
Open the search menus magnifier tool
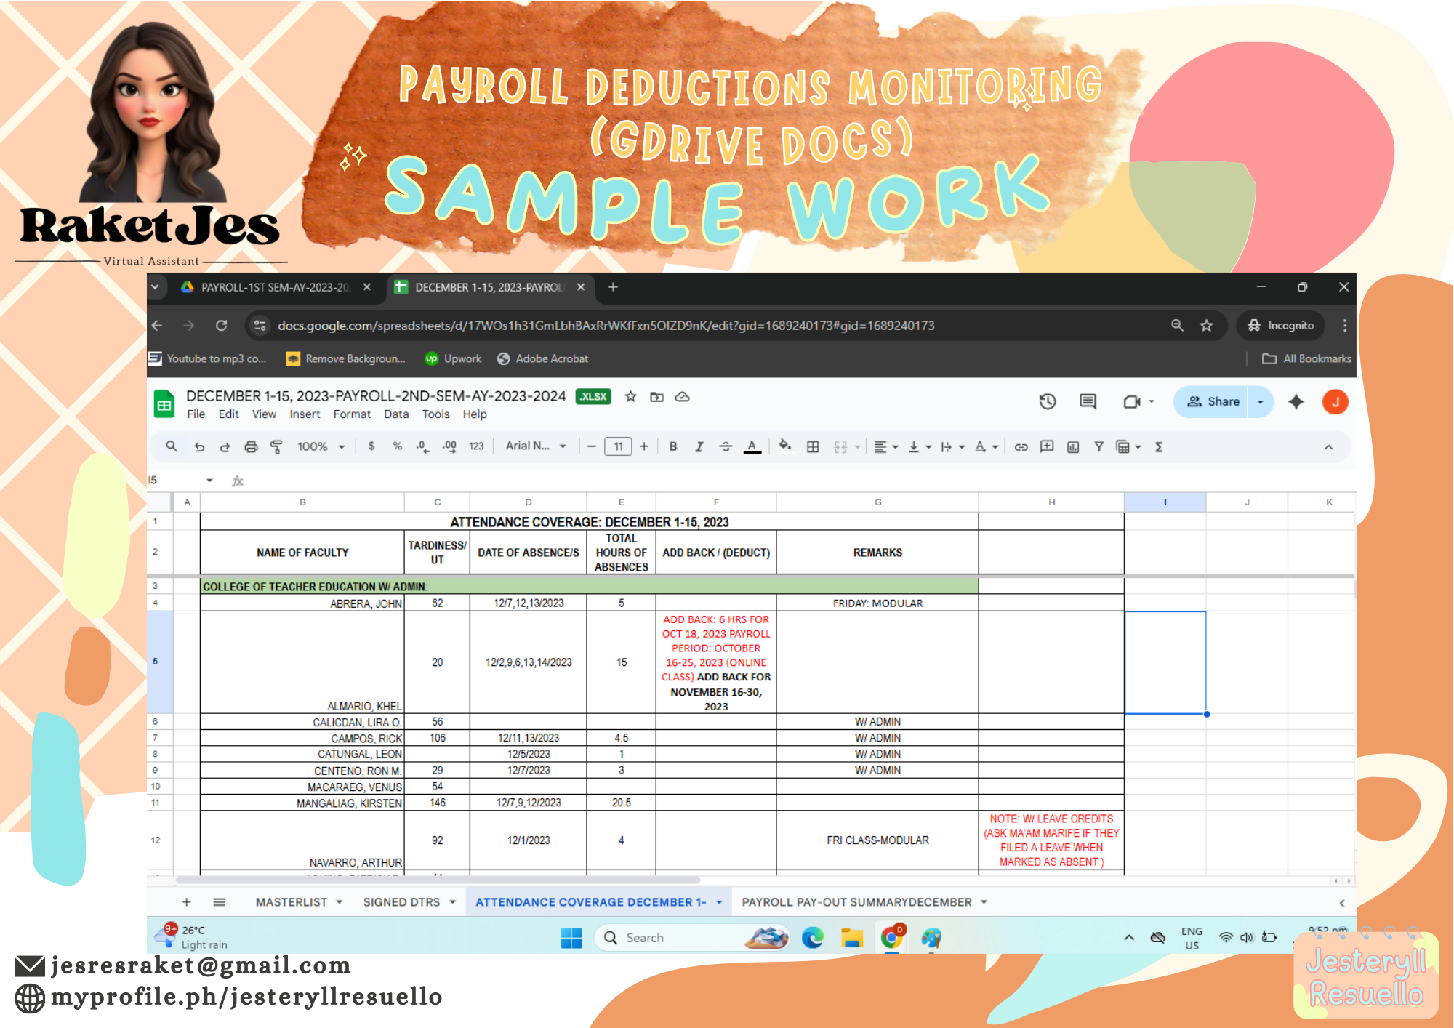pos(172,446)
